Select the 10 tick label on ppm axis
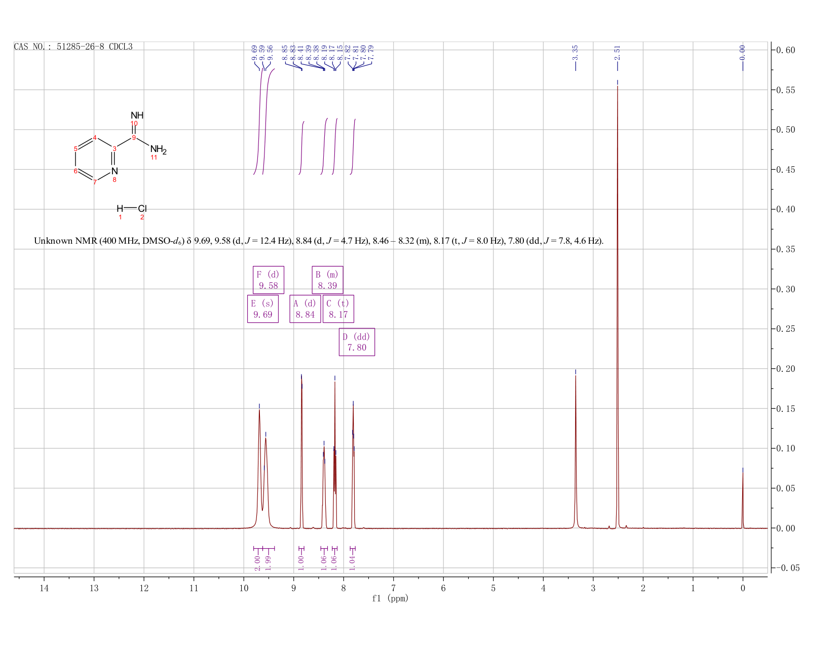The height and width of the screenshot is (646, 836). (244, 588)
